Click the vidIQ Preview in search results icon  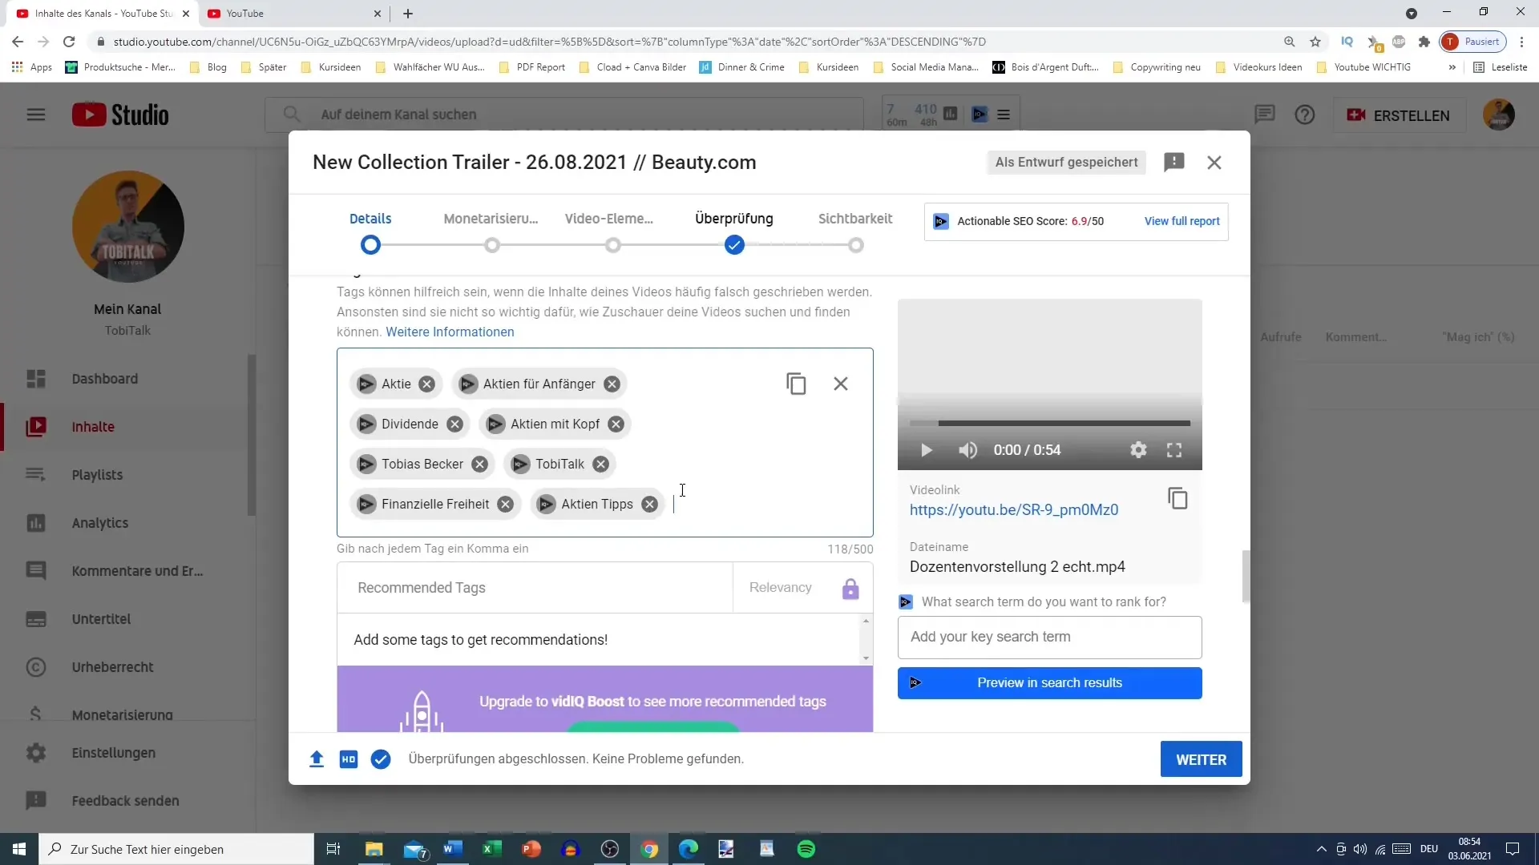[x=915, y=682]
